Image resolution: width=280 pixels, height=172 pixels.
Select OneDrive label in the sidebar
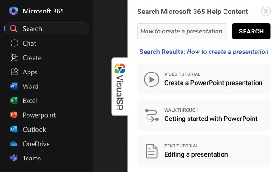[x=36, y=144]
